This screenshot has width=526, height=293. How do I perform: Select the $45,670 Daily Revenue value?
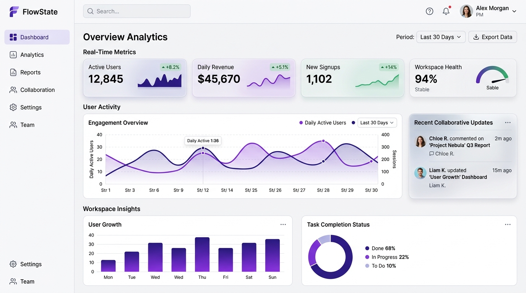point(219,79)
